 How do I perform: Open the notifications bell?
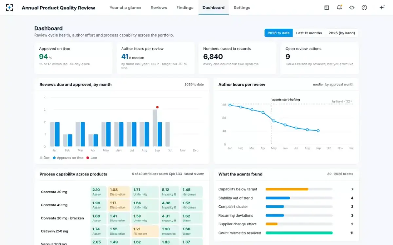tap(339, 8)
